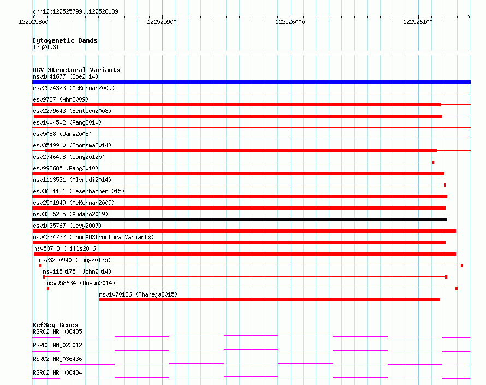Click the chr12:122525799..122526139 region label

point(75,11)
